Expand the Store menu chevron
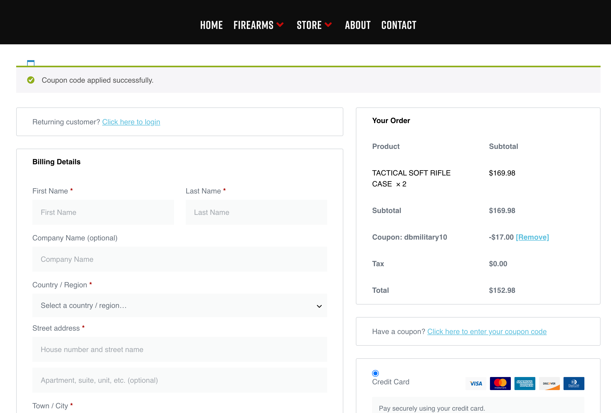The height and width of the screenshot is (413, 611). (328, 25)
